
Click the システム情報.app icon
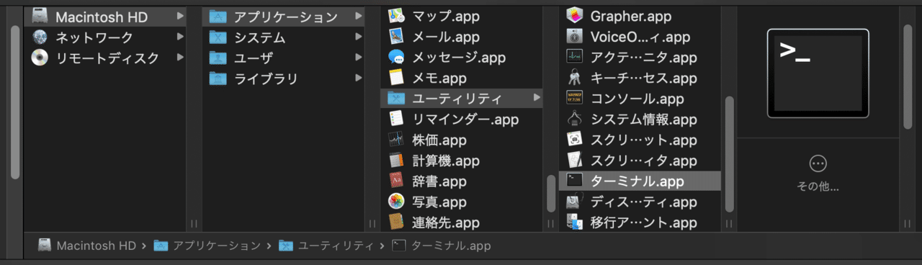click(574, 119)
